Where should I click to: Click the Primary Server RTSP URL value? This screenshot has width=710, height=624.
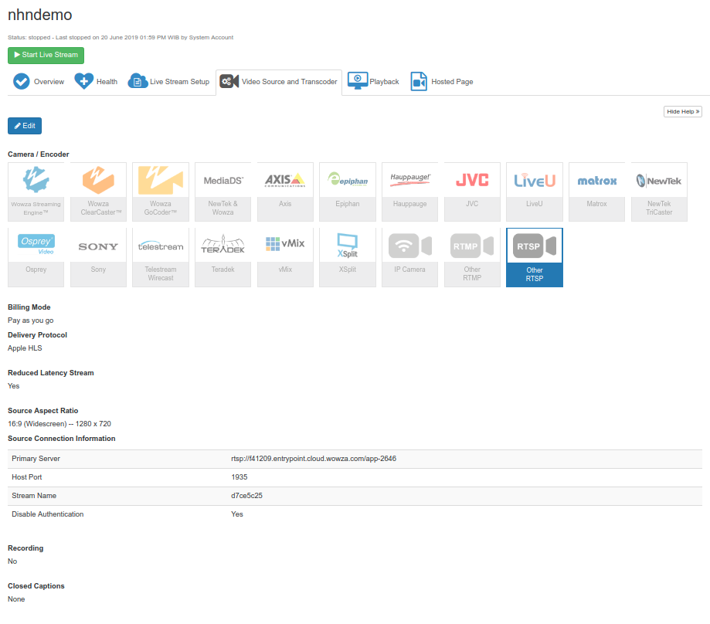click(x=314, y=459)
